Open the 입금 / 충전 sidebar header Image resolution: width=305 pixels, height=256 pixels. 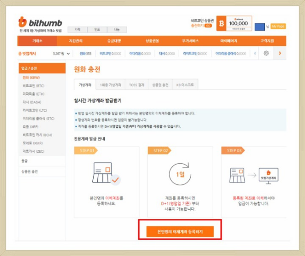[x=42, y=68]
